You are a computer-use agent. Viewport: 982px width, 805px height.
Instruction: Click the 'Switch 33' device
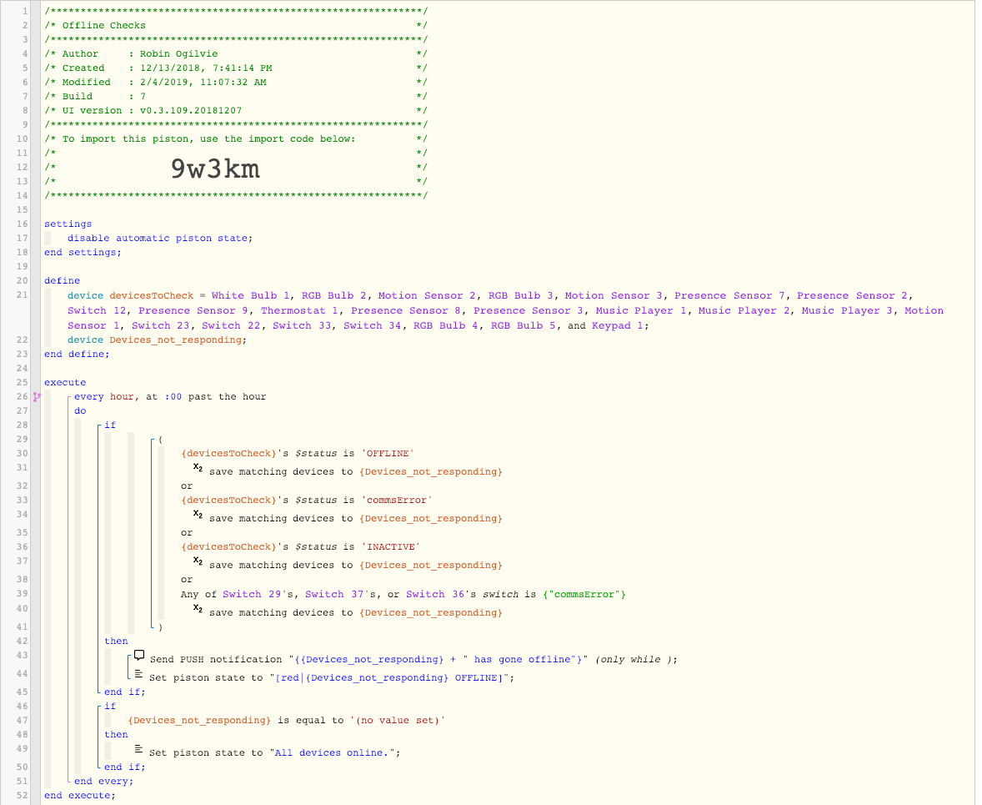pos(302,326)
